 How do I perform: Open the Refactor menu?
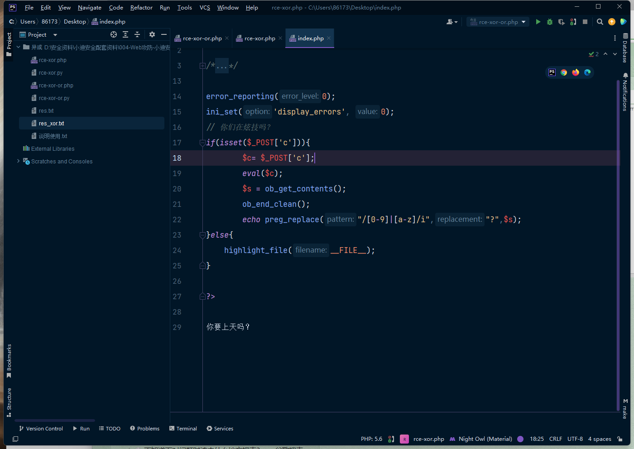click(x=141, y=7)
